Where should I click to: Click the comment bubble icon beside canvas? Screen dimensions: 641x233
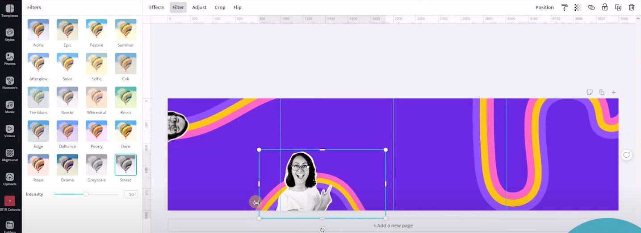(x=627, y=155)
